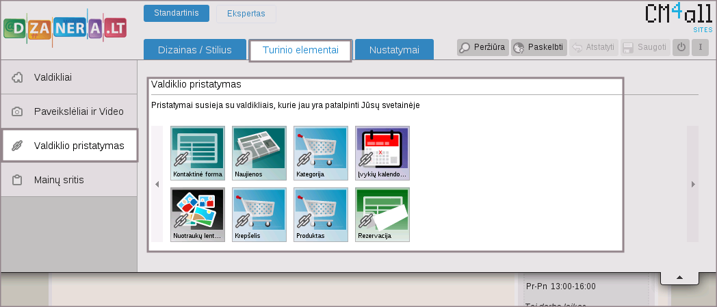Open the Rezervacija widget
Screen dimensions: 717x307
pyautogui.click(x=382, y=214)
